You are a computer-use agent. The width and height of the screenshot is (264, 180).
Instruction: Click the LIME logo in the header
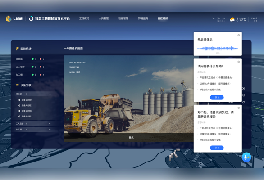click(x=14, y=18)
